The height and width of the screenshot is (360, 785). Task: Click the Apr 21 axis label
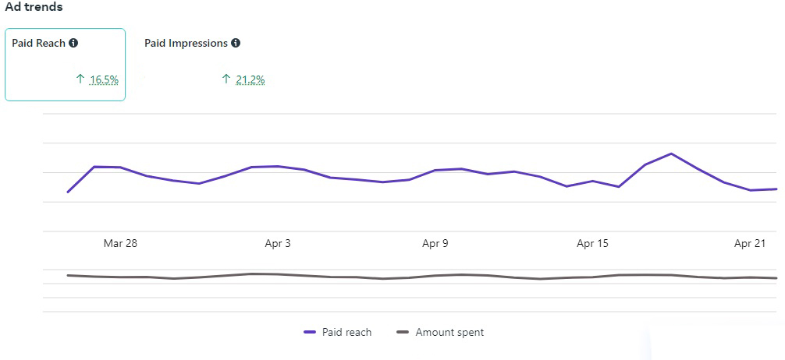pos(750,243)
